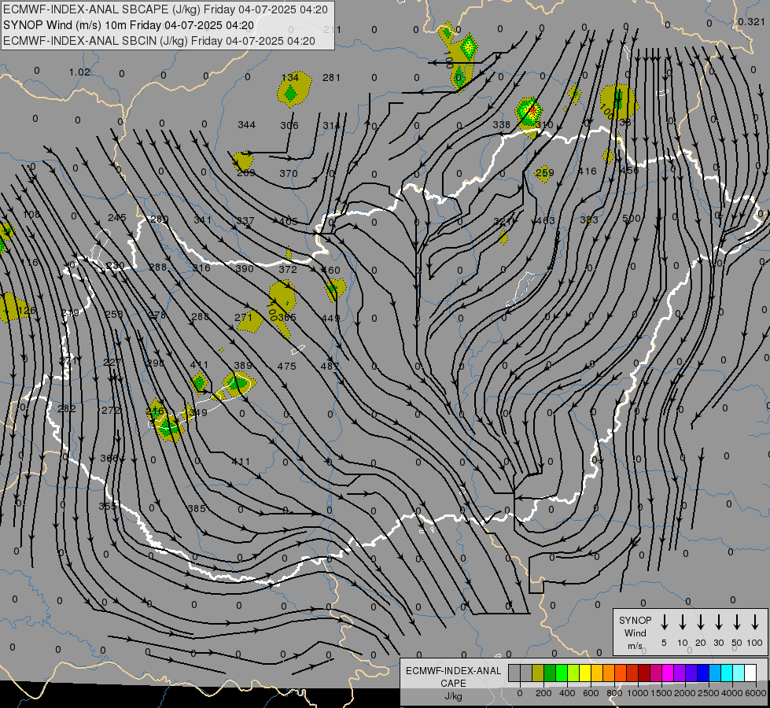The image size is (770, 708).
Task: Pick the dark red CAPE colorbar swatch
Action: coord(644,673)
